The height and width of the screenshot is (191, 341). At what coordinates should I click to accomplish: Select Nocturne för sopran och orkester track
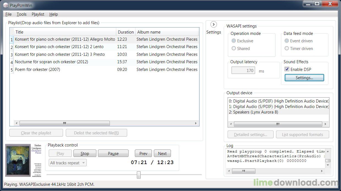click(51, 62)
